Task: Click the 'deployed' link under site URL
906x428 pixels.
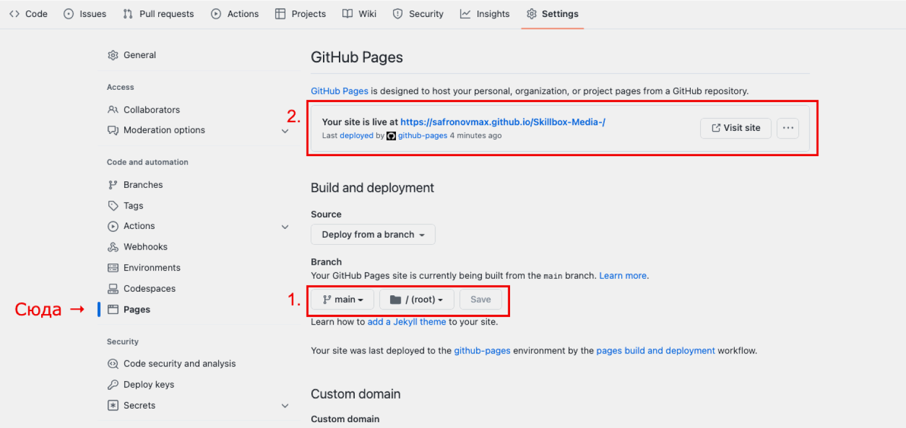Action: tap(357, 136)
